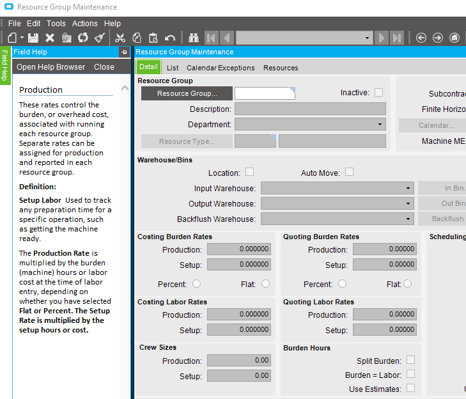This screenshot has width=466, height=399.
Task: Toggle the Inactive checkbox
Action: (378, 93)
